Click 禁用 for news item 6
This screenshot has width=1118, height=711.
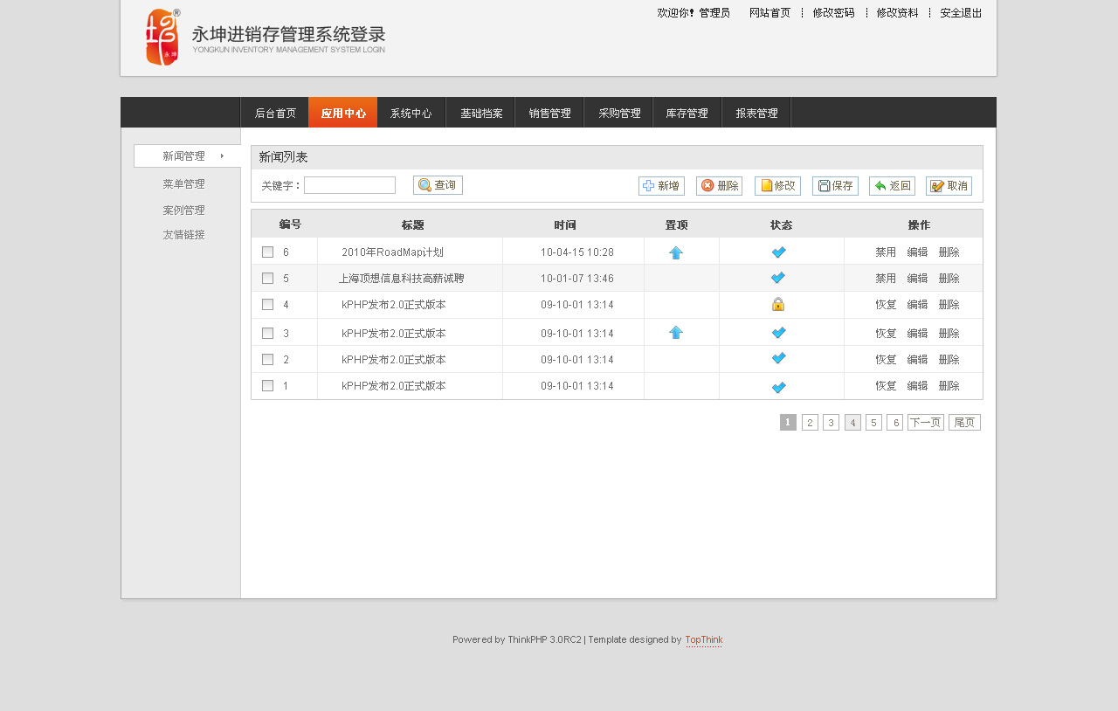click(x=886, y=252)
